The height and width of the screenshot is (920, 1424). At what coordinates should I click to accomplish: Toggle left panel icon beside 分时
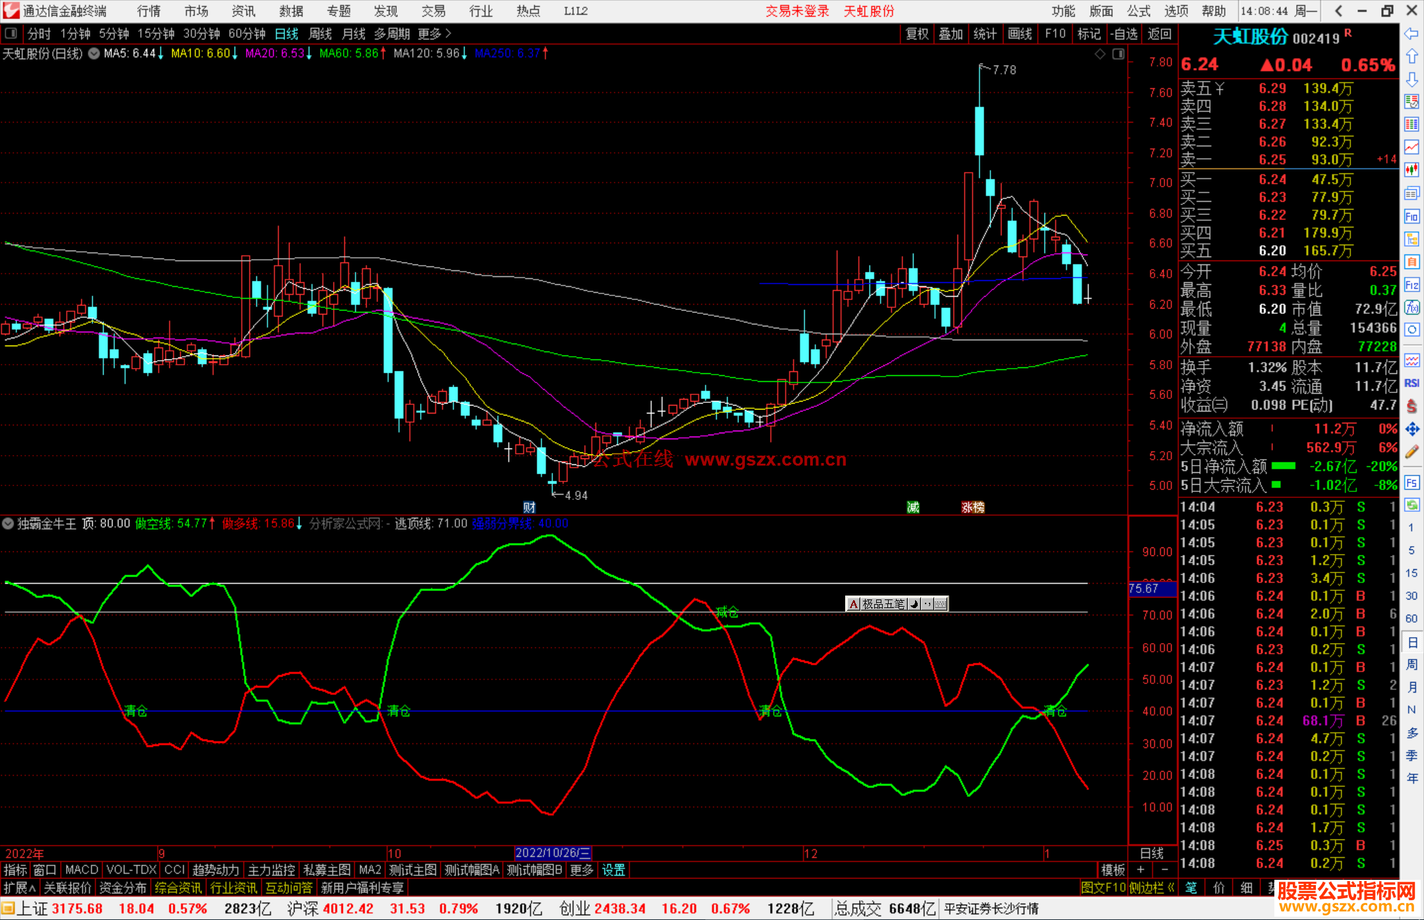(11, 34)
